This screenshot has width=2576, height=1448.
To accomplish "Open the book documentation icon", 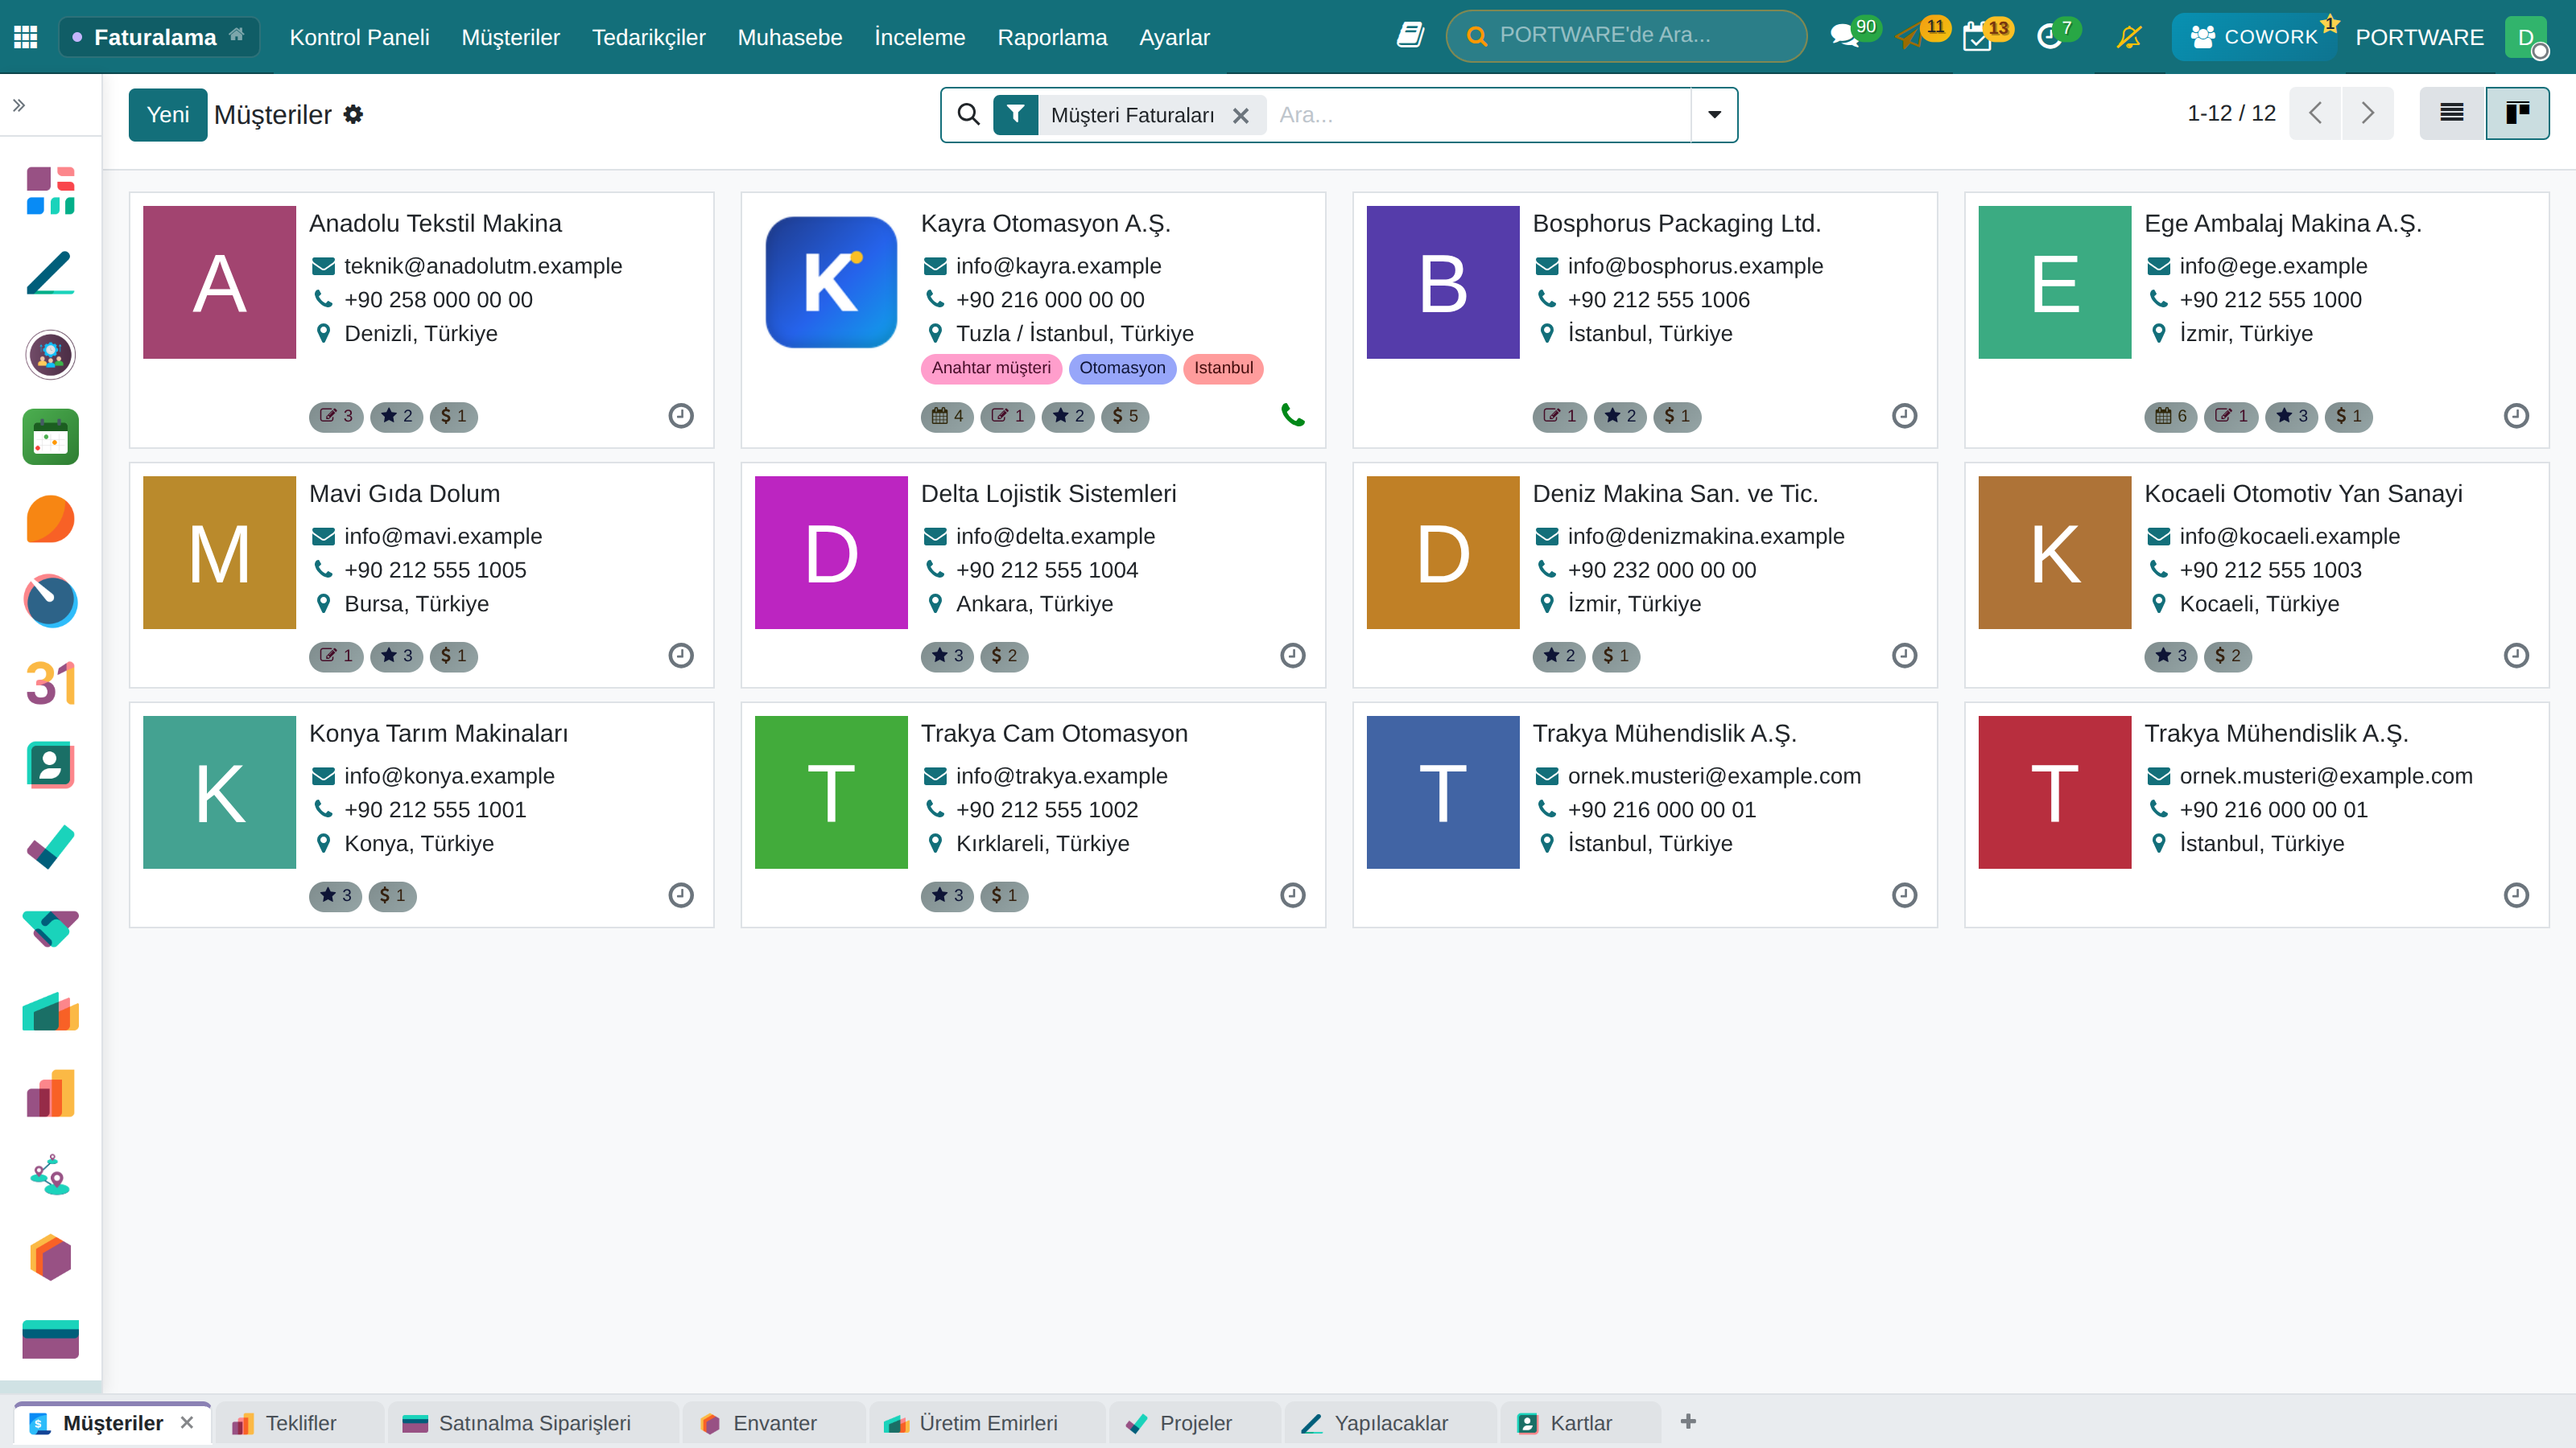I will (1410, 36).
